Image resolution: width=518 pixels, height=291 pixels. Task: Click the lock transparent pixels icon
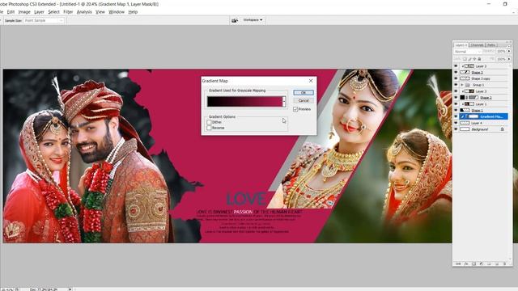465,59
